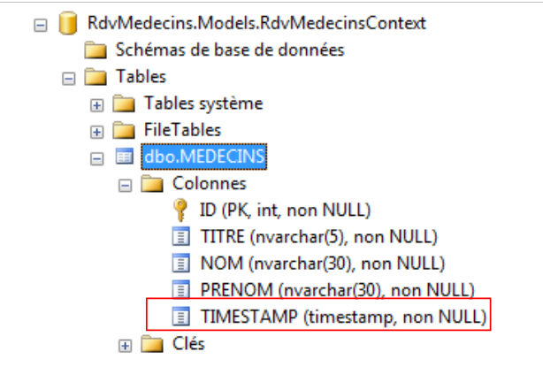Click the column icon next to NOM
Viewport: 543px width, 375px height.
click(x=180, y=263)
